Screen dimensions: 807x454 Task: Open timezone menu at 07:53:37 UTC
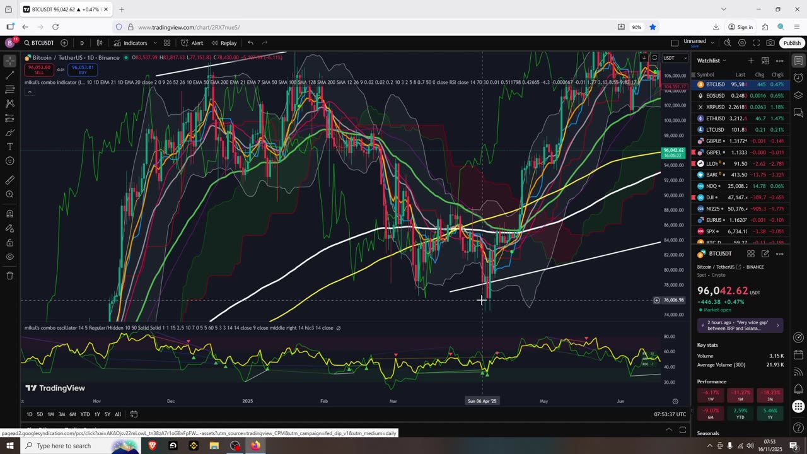coord(670,414)
